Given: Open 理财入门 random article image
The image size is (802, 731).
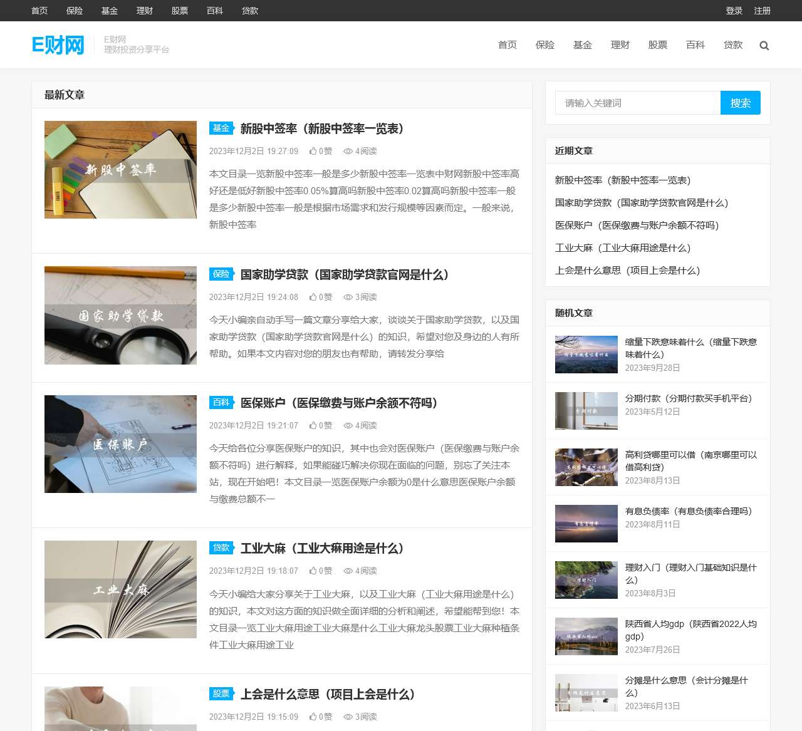Looking at the screenshot, I should click(585, 580).
